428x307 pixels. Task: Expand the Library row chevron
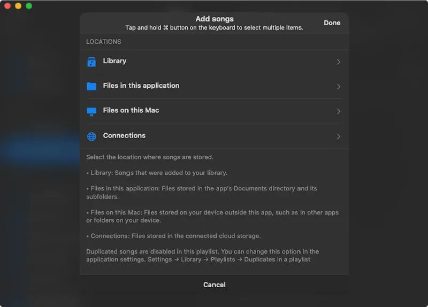coord(338,62)
